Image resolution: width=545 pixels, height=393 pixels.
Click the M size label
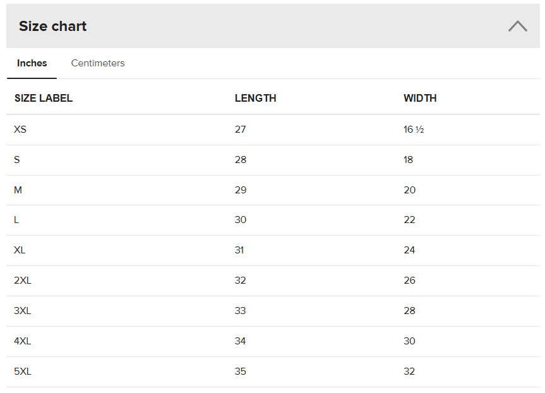click(18, 190)
